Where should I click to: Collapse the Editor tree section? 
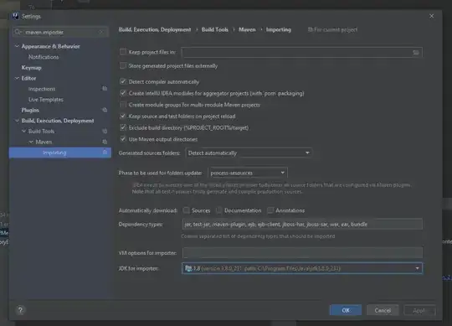17,78
